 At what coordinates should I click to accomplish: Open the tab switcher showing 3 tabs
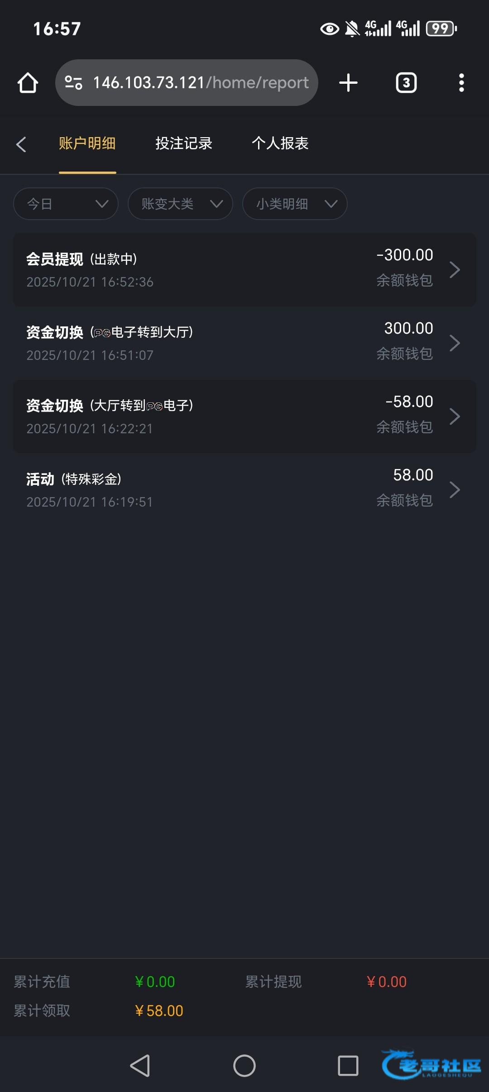[406, 83]
